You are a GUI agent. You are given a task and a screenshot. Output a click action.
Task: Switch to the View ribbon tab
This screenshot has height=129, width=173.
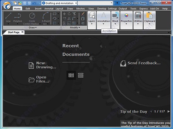[91, 9]
